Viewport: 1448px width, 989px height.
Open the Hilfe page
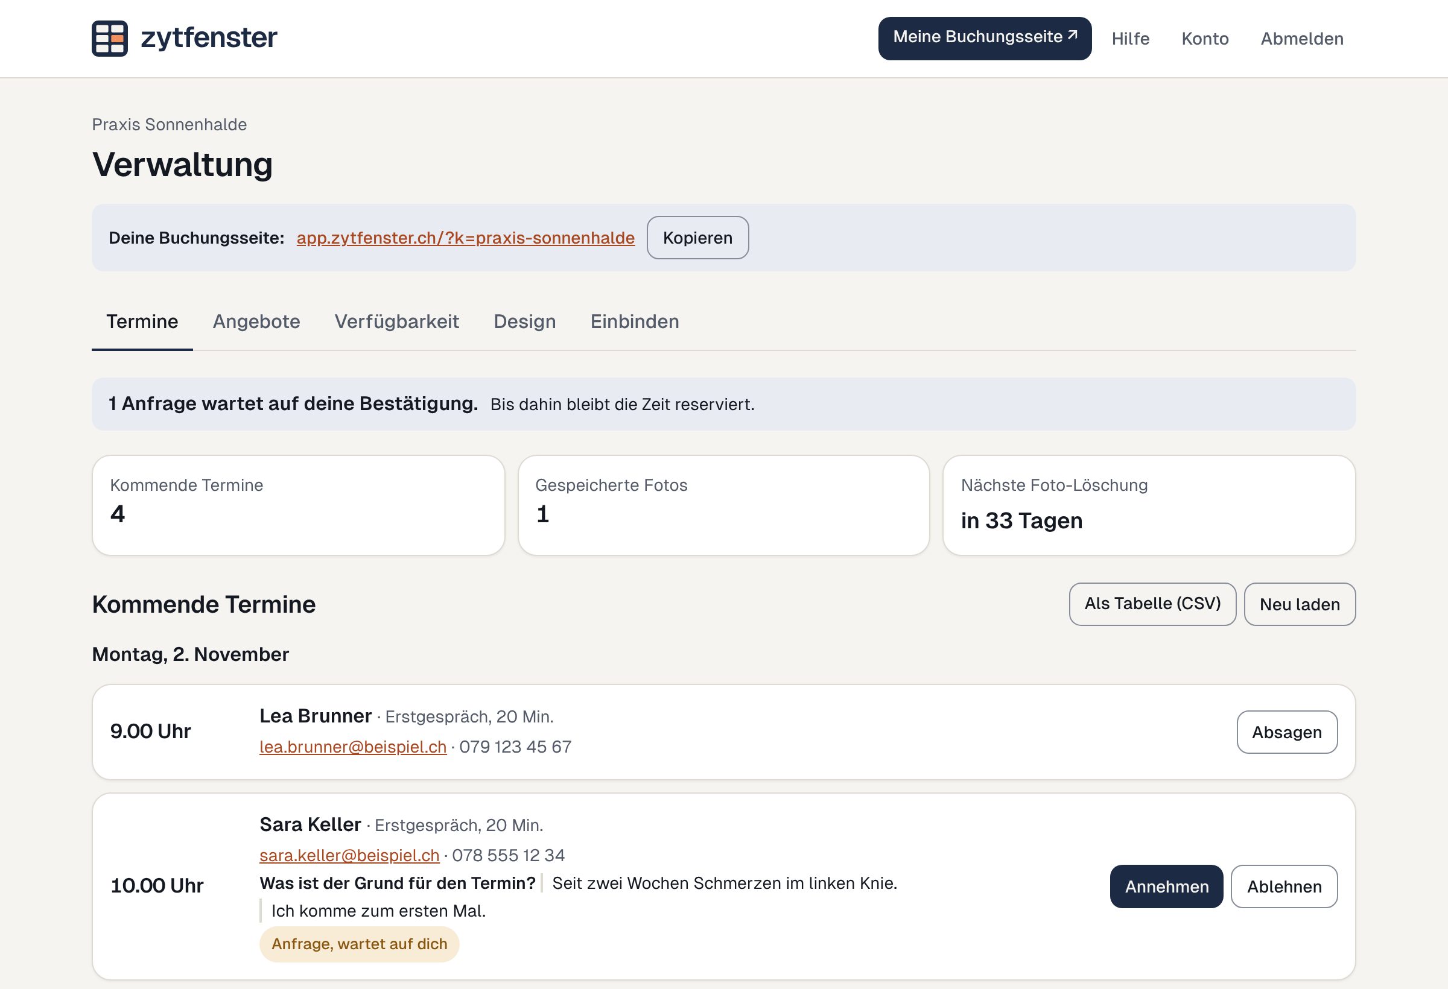[1130, 39]
